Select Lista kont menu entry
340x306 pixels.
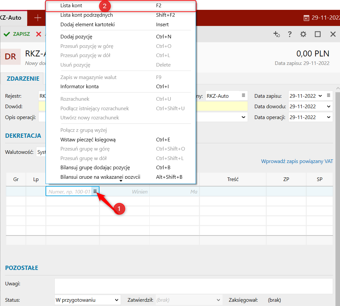120,6
